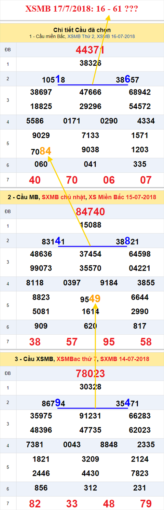This screenshot has height=510, width=164.
Task: Click the number 1203
Action: 140,150
